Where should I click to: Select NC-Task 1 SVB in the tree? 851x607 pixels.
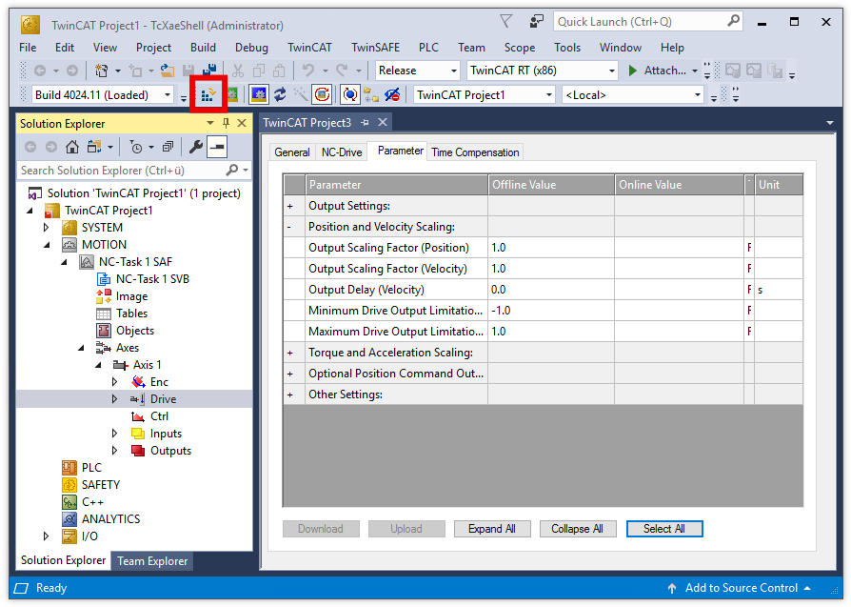(x=152, y=279)
